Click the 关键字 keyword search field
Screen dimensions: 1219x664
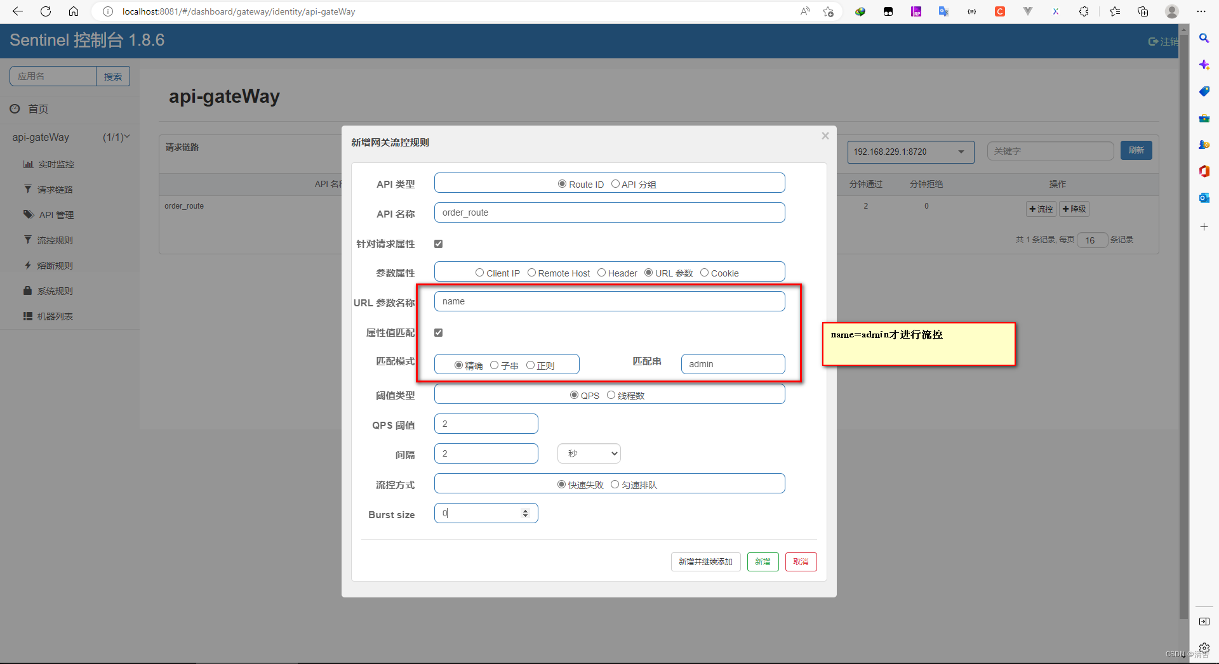coord(1050,150)
